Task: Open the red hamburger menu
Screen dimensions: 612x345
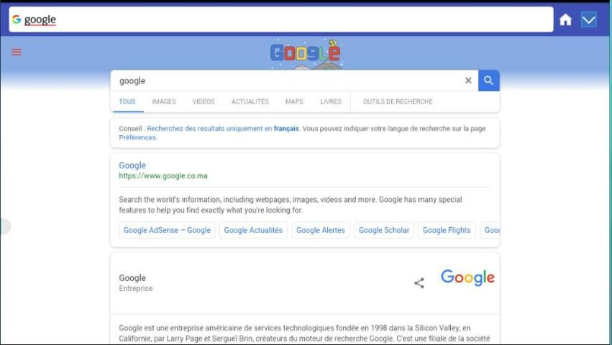Action: 17,52
